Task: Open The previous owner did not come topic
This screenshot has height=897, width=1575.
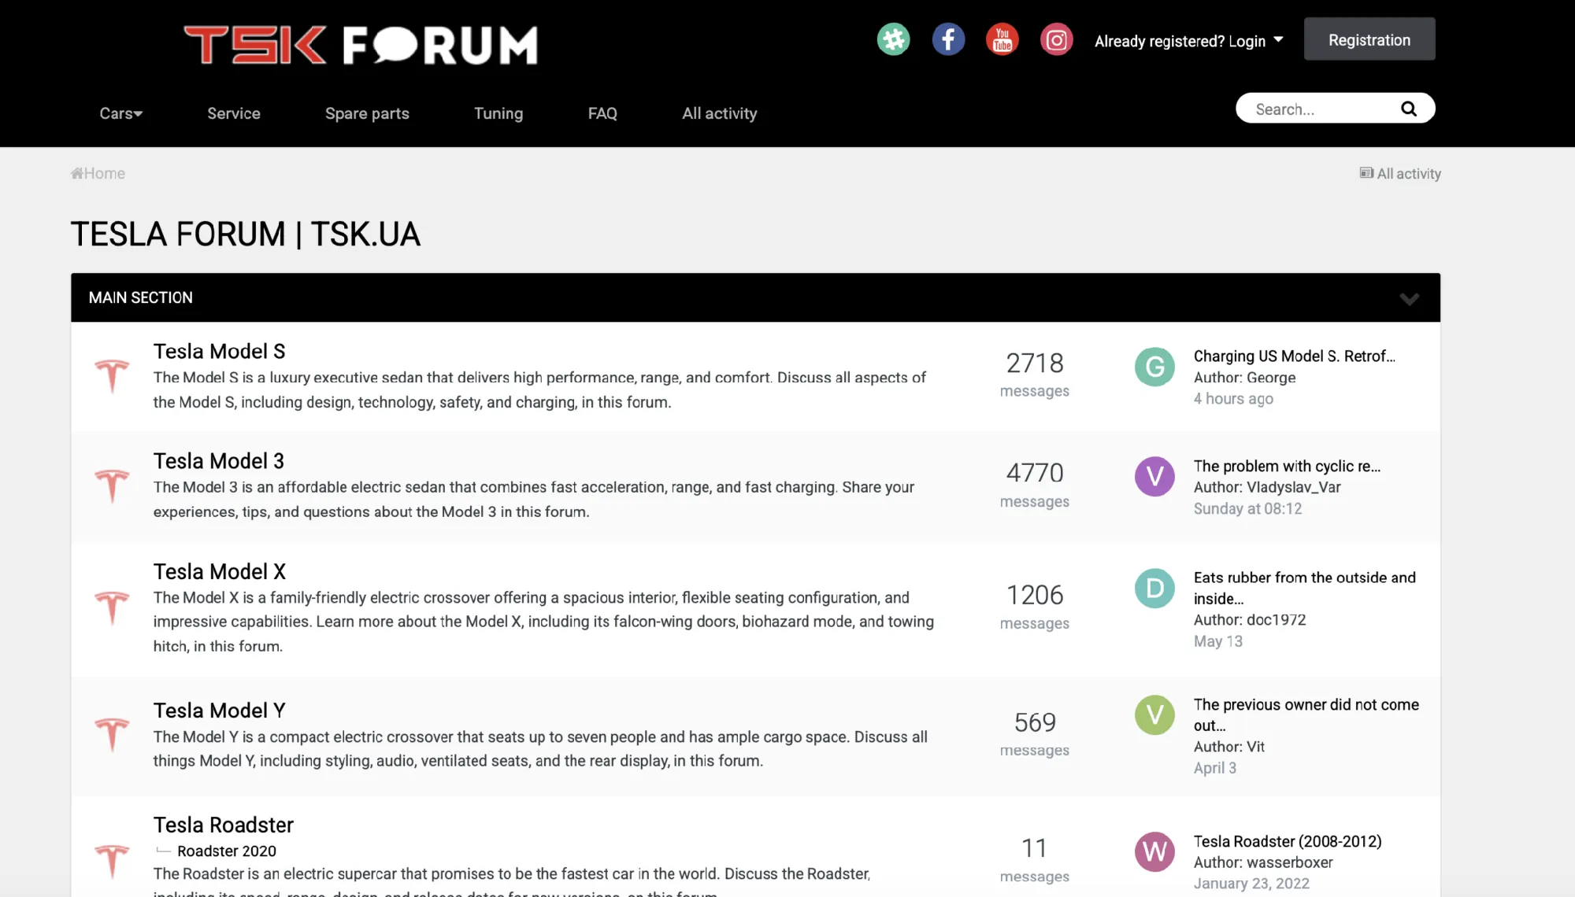Action: (x=1306, y=714)
